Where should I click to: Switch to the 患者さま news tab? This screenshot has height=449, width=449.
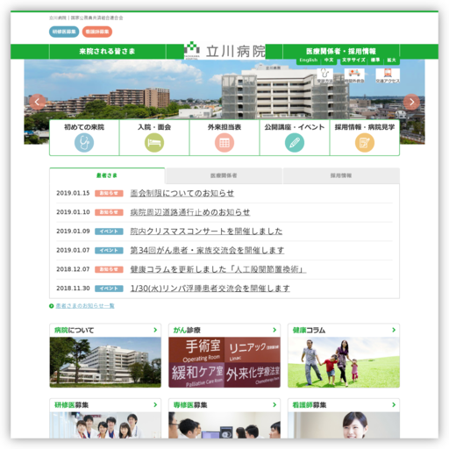107,175
